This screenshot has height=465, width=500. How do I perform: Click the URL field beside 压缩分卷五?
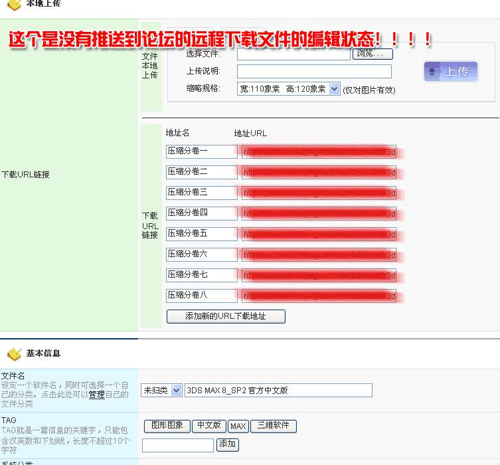pyautogui.click(x=319, y=234)
